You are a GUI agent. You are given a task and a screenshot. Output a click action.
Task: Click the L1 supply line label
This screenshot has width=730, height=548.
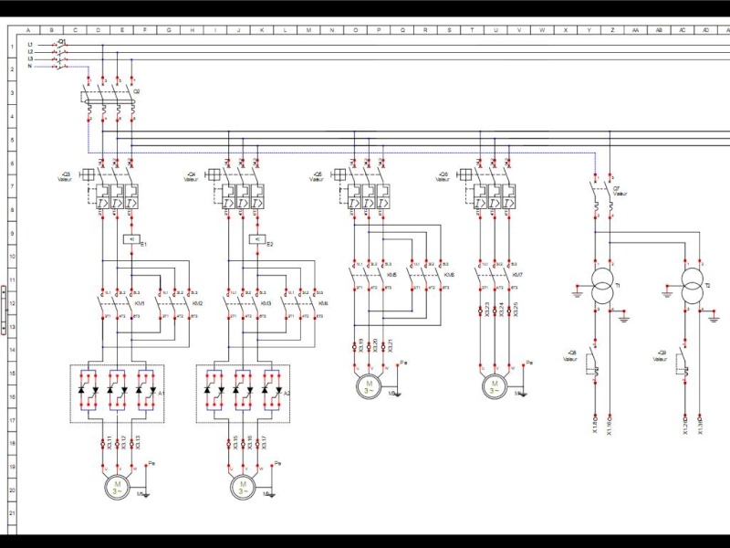pos(30,45)
